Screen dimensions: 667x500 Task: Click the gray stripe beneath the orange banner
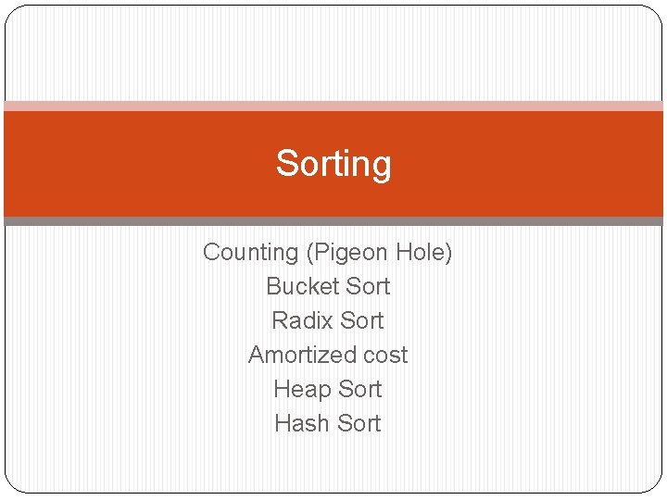pyautogui.click(x=333, y=221)
